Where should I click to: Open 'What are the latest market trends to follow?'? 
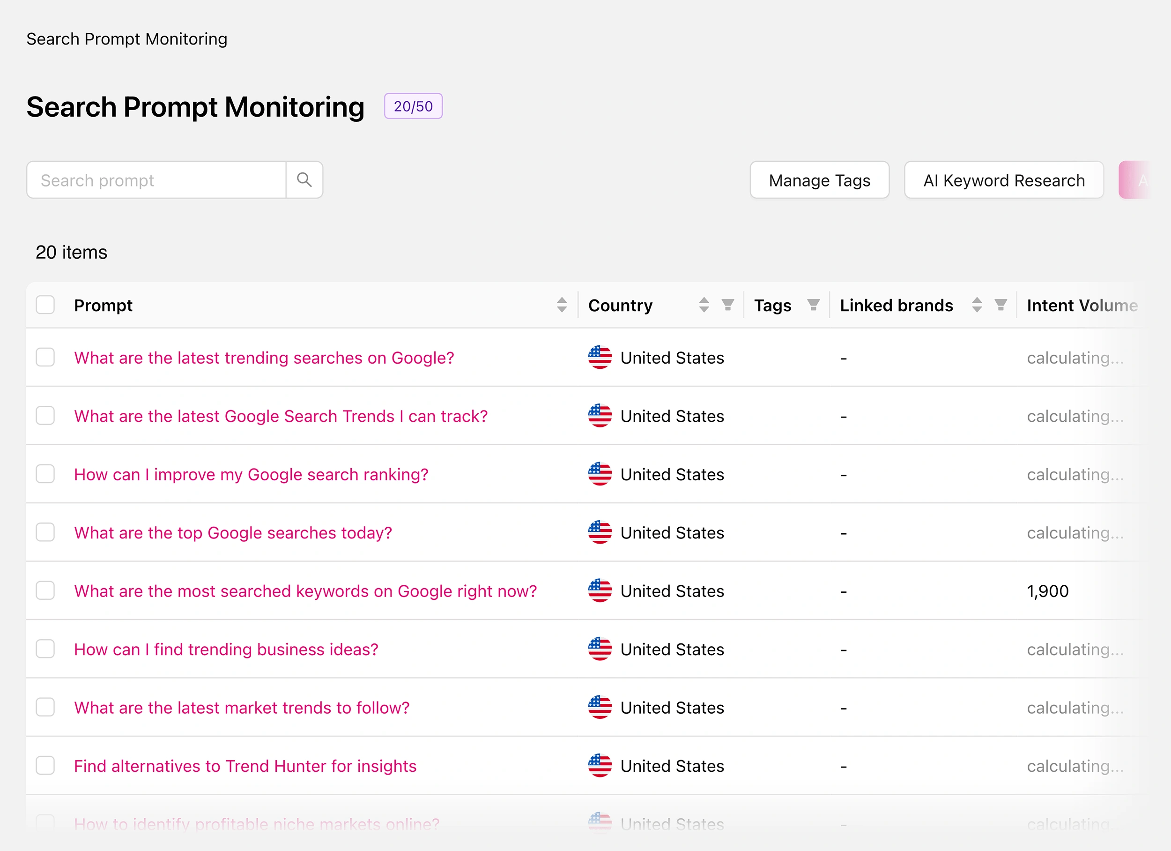242,708
